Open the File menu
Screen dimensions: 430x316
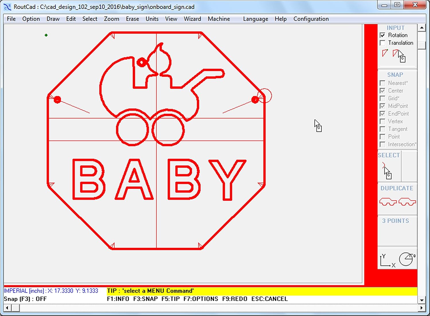[11, 19]
